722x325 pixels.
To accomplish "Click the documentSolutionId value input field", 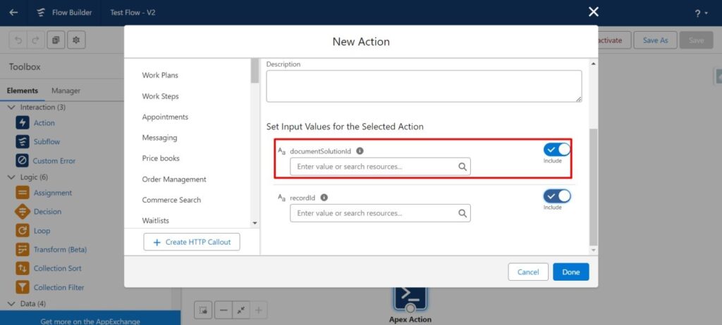I will click(374, 167).
